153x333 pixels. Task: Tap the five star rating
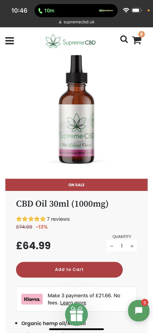(31, 219)
